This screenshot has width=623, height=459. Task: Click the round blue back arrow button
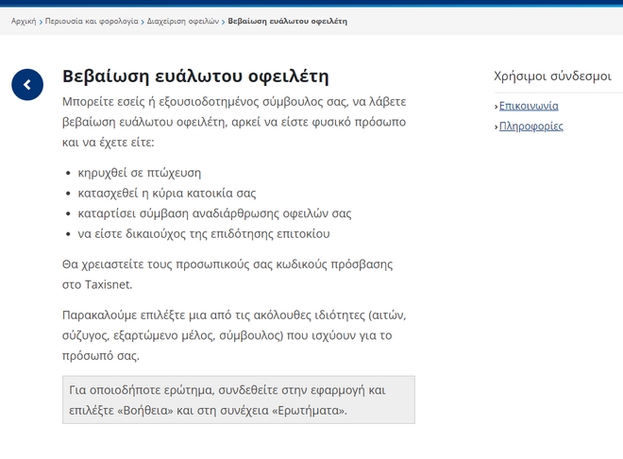27,85
